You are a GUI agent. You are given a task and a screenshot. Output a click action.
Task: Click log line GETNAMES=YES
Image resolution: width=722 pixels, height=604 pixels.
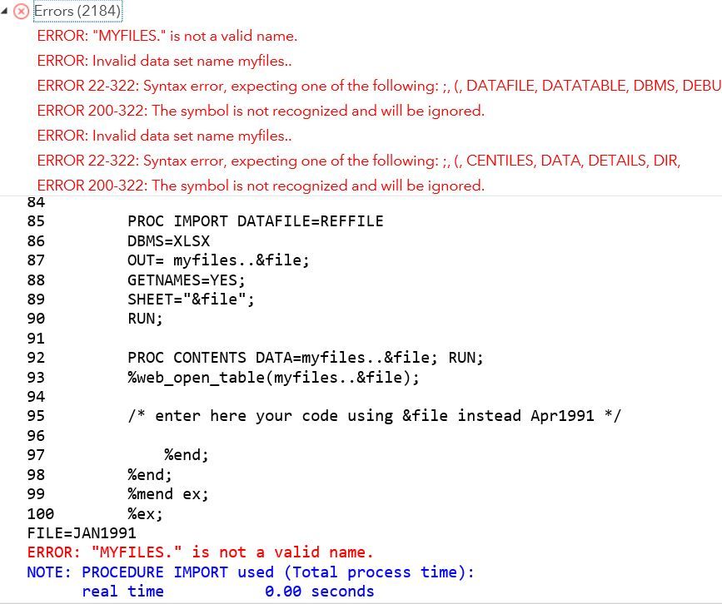[x=187, y=280]
